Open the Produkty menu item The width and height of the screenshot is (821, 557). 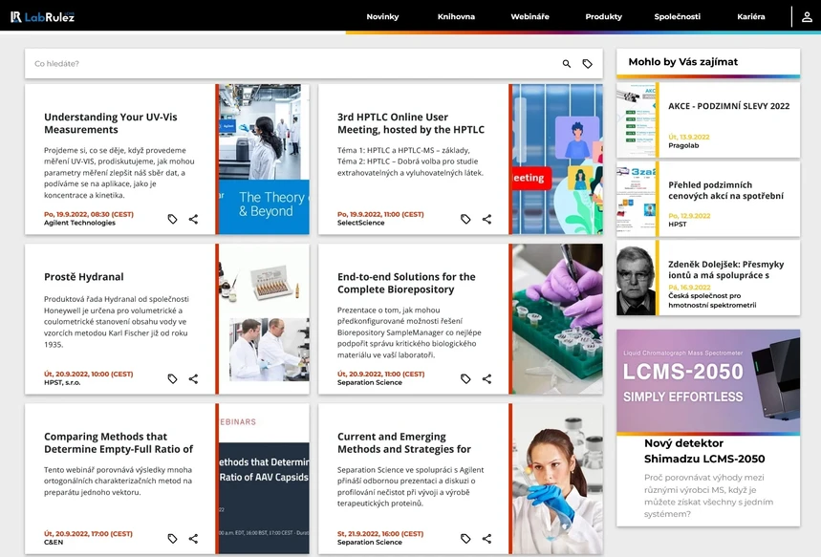tap(604, 17)
